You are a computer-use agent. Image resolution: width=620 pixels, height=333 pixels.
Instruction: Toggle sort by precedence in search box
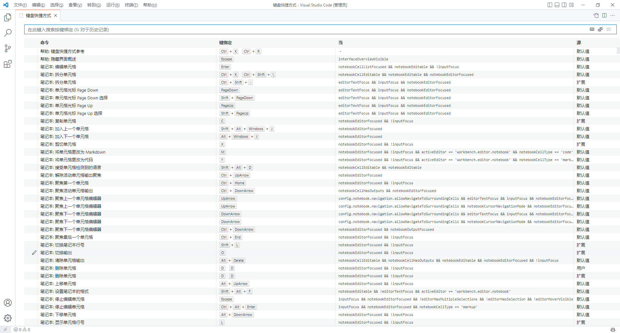[x=600, y=29]
